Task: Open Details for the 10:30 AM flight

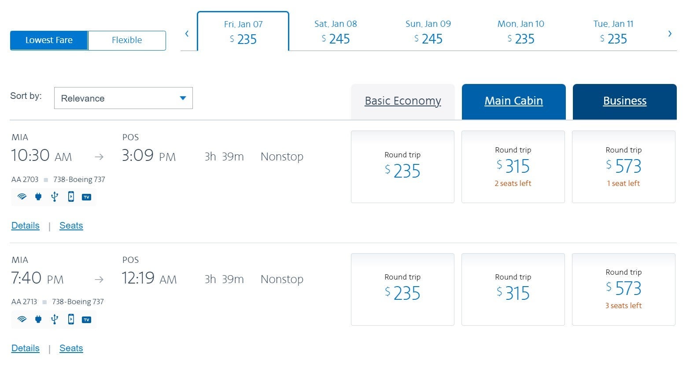Action: 26,226
